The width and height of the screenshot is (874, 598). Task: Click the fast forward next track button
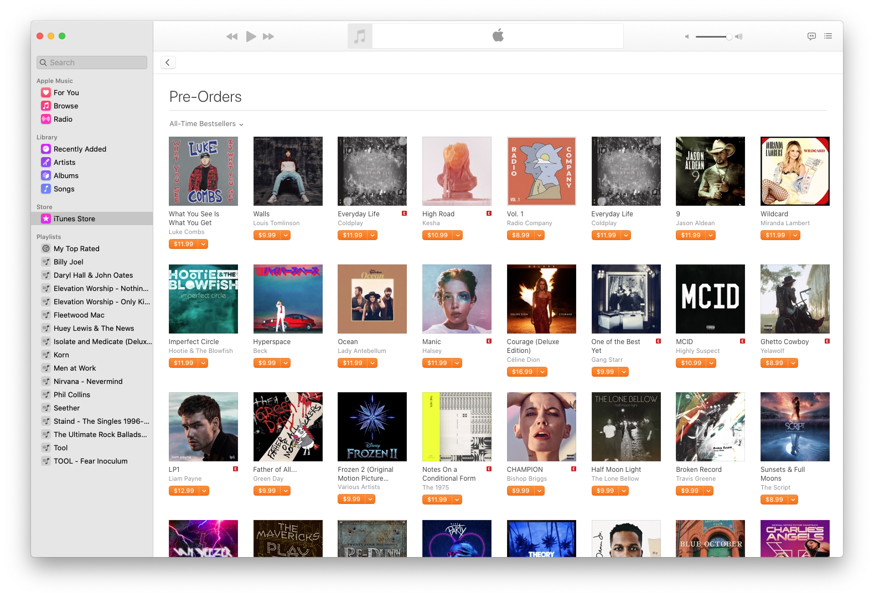pyautogui.click(x=268, y=37)
